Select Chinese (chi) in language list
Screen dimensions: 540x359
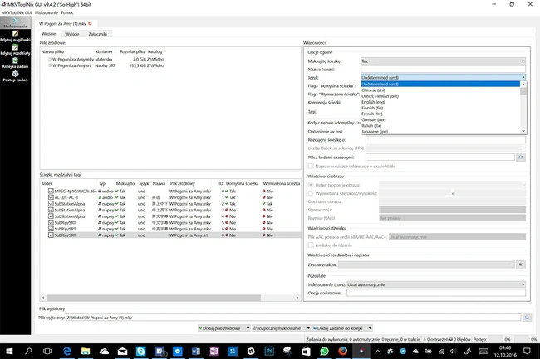440,90
